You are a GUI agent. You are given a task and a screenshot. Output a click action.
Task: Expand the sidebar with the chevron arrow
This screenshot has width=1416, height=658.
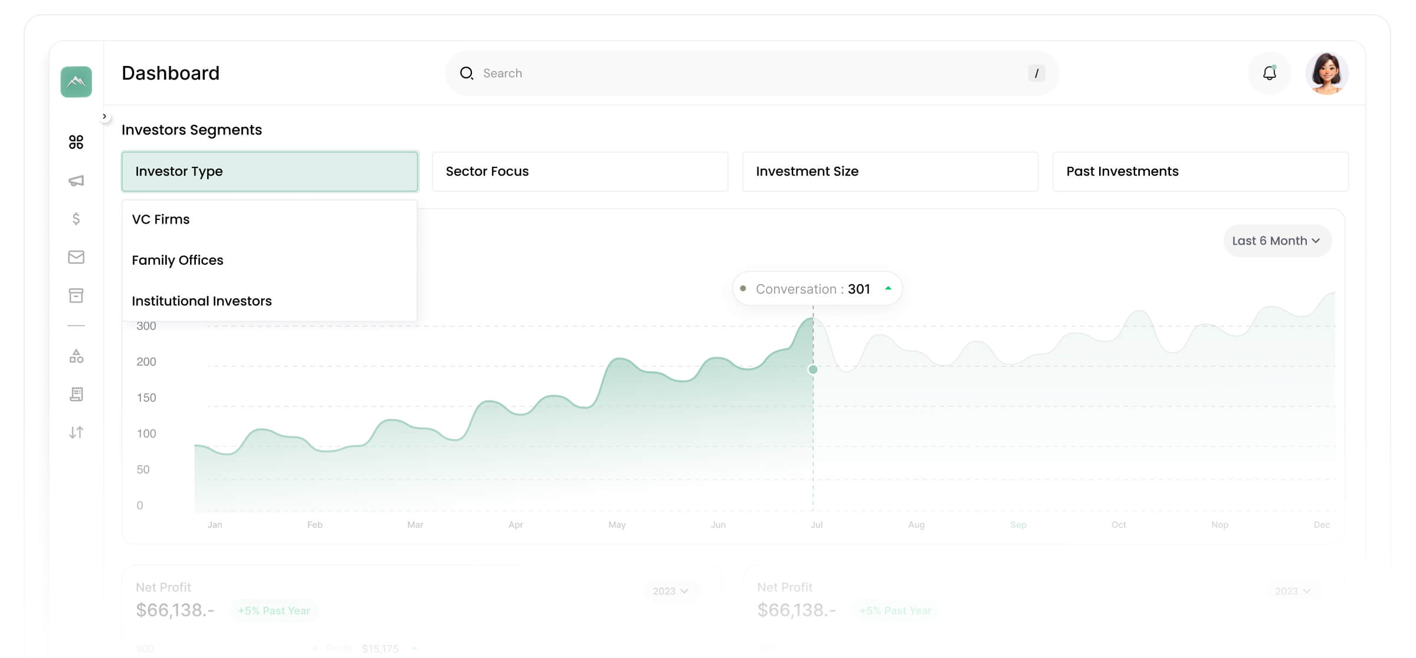pos(104,116)
